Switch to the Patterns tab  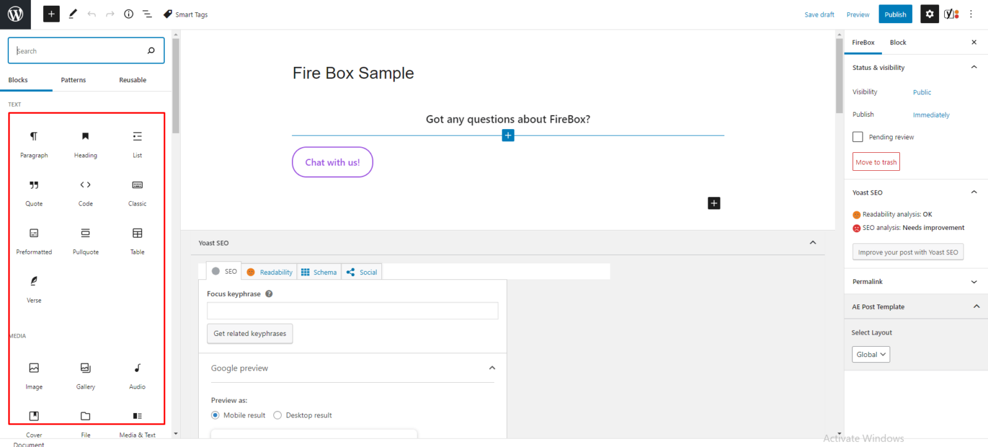[73, 80]
